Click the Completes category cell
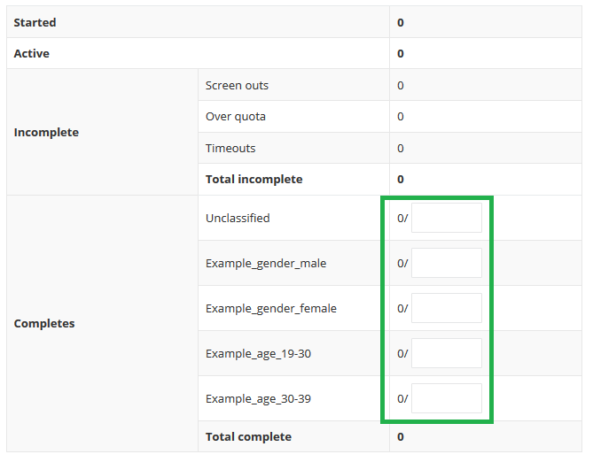The image size is (593, 462). pos(44,324)
